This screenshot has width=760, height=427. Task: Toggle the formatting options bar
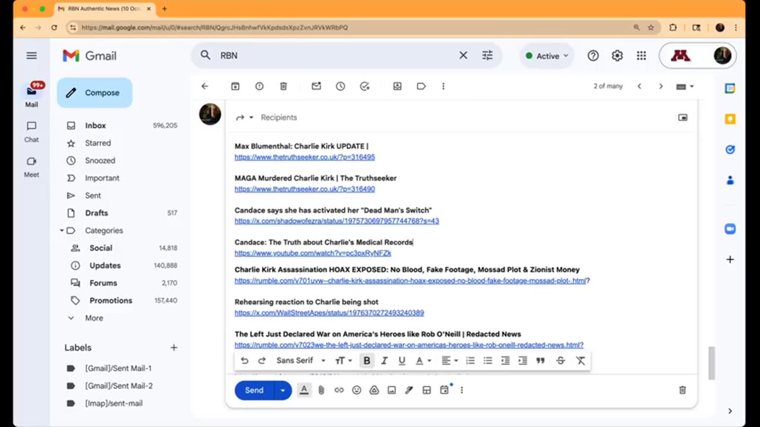coord(304,390)
